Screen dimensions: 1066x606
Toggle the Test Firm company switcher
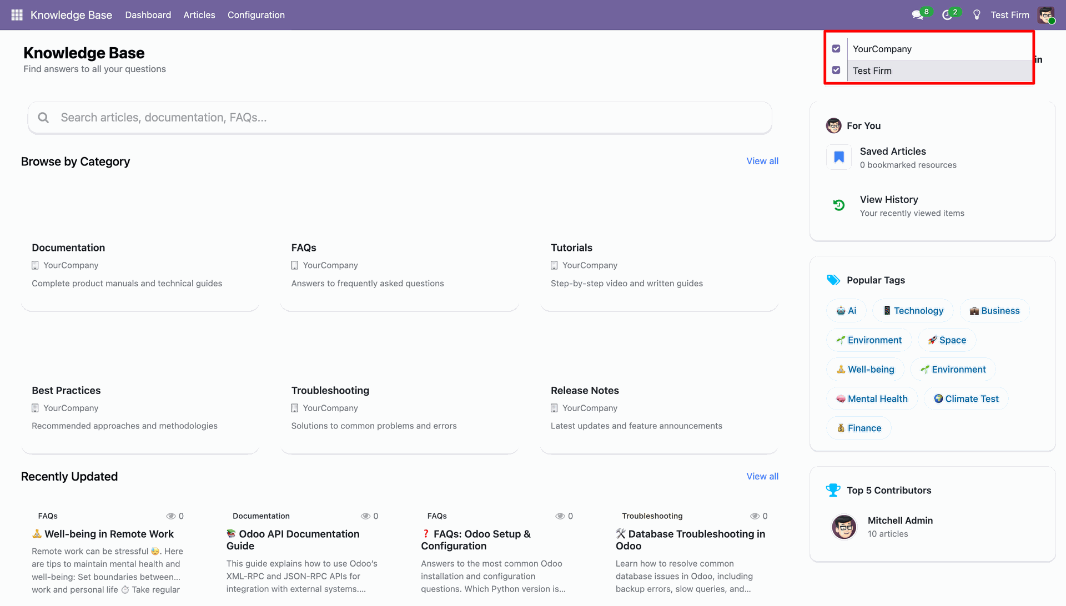(1009, 15)
